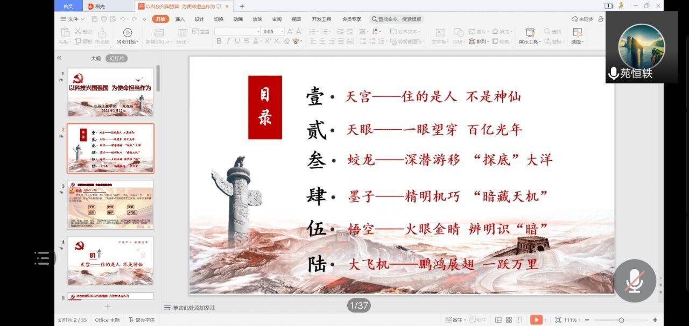Image resolution: width=689 pixels, height=326 pixels.
Task: Open the font name combo box
Action: [237, 32]
